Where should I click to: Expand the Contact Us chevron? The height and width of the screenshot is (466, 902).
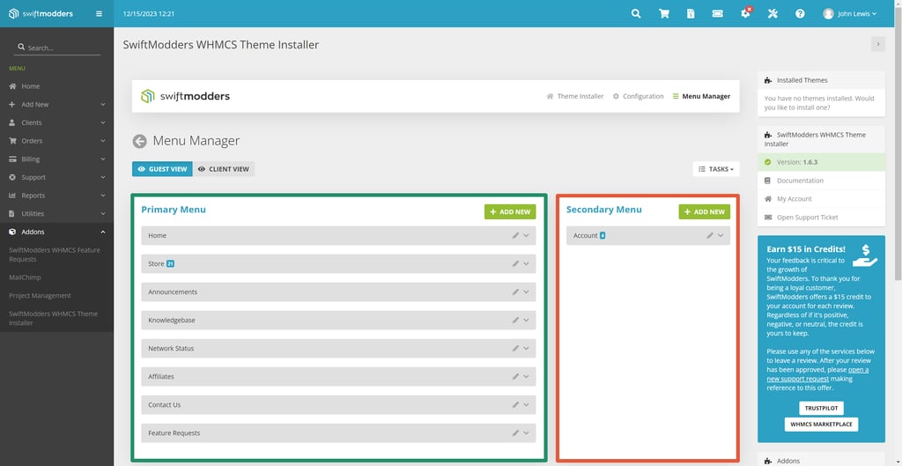coord(527,404)
